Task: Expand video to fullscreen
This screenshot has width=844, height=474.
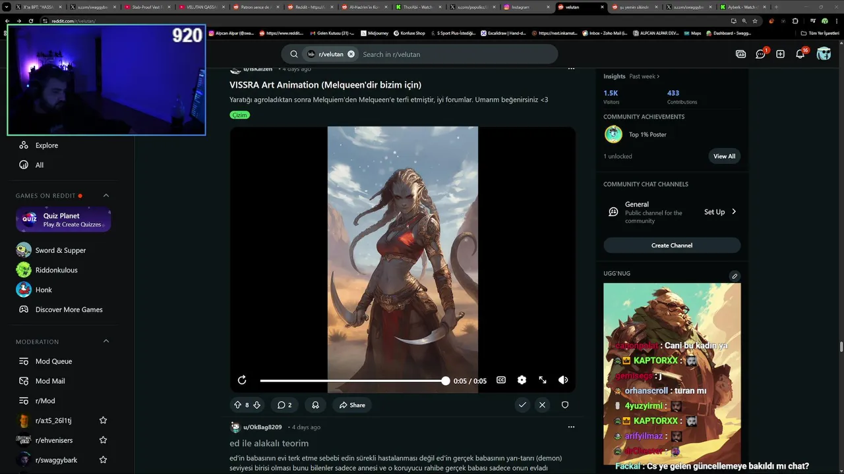Action: pos(543,380)
